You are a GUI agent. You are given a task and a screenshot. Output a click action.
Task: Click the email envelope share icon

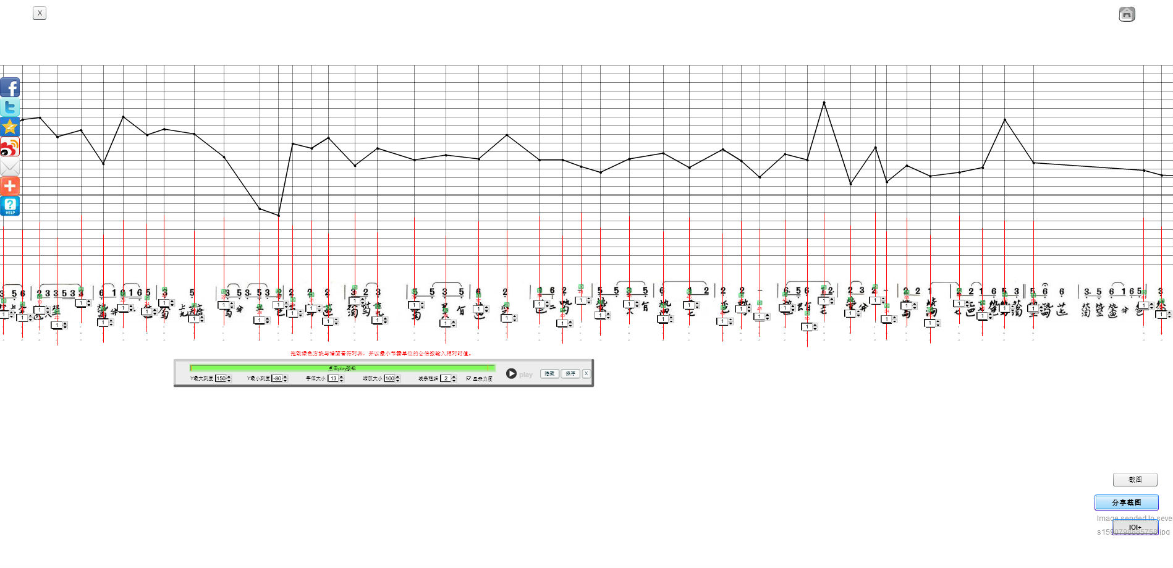point(10,167)
